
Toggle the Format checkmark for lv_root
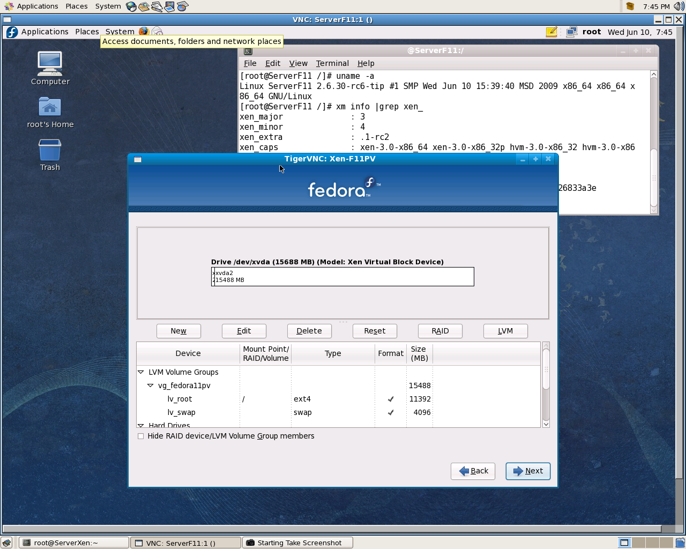tap(391, 399)
